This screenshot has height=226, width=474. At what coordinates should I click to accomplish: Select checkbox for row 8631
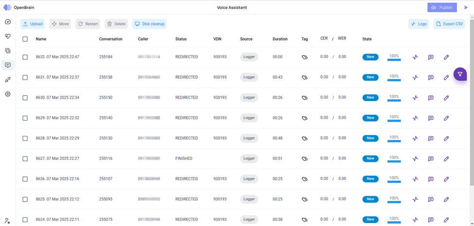(25, 77)
